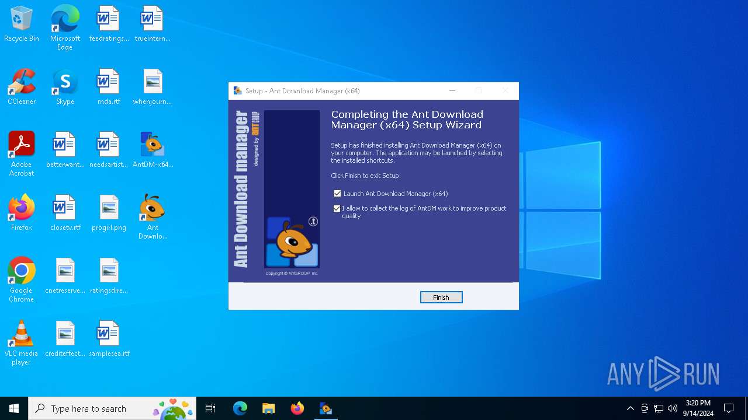Click the Setup window title bar icon
The height and width of the screenshot is (420, 748).
[x=237, y=90]
